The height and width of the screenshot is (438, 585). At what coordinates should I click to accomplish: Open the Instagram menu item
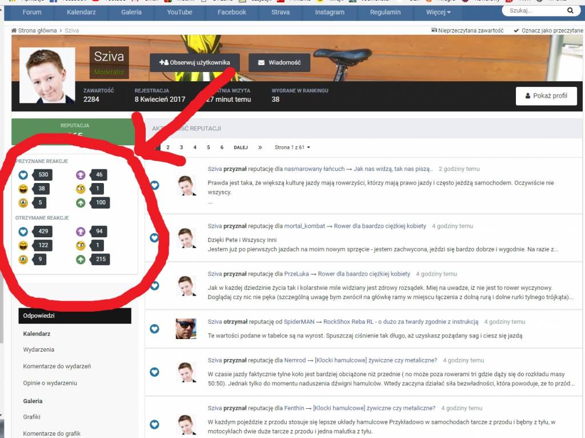coord(330,13)
